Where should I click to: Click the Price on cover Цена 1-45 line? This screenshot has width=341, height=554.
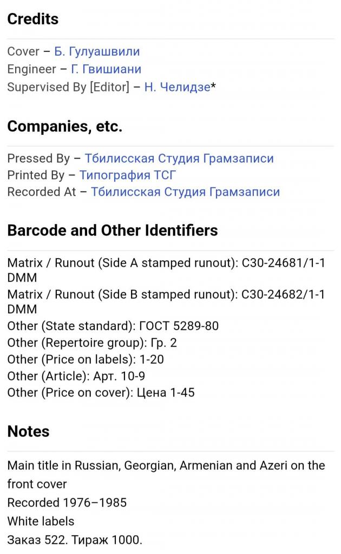click(x=101, y=393)
